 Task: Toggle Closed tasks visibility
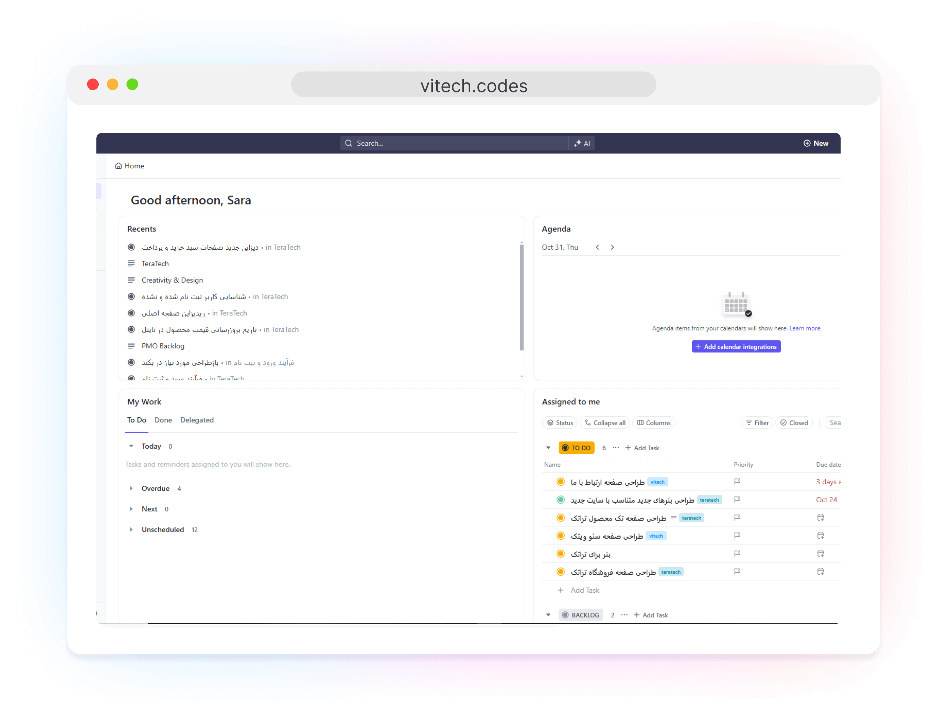[x=794, y=423]
